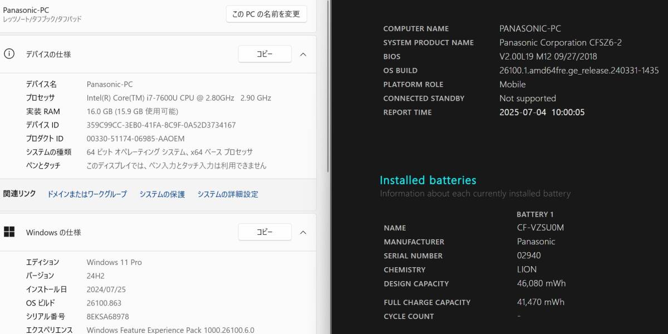The image size is (668, 334).
Task: Select the edition value Windows 11 Pro
Action: pyautogui.click(x=114, y=262)
